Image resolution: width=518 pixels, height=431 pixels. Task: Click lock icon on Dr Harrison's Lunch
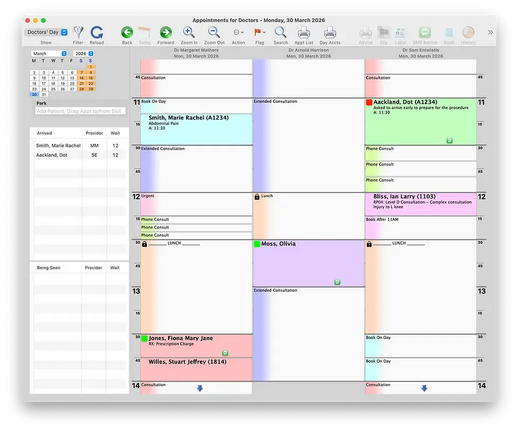pos(257,197)
